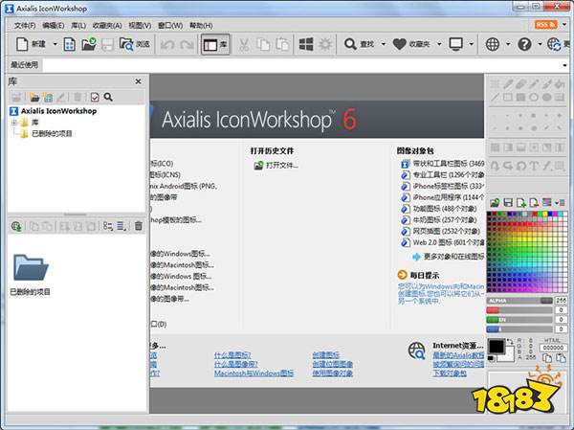
Task: Select 已删除的项目 in library tree
Action: click(51, 133)
